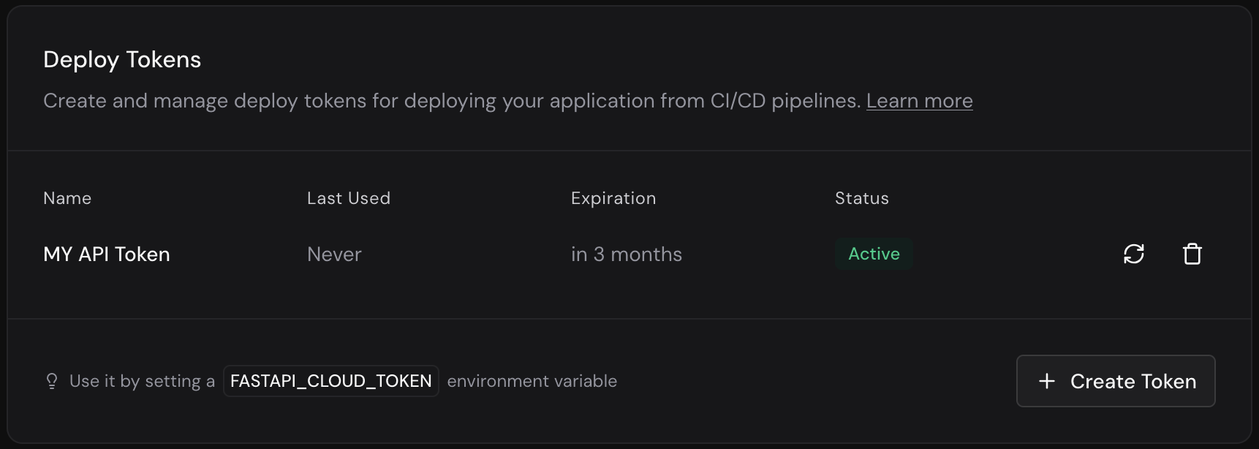Click the Status column header

coord(862,198)
